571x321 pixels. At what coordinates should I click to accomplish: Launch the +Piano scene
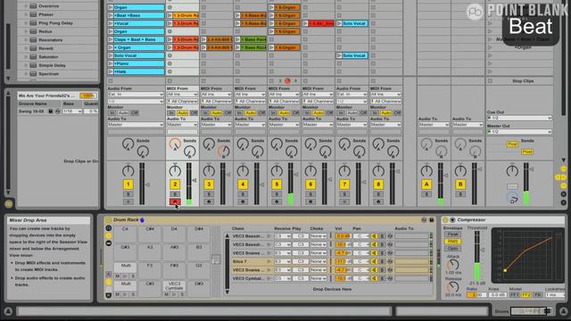(x=111, y=63)
